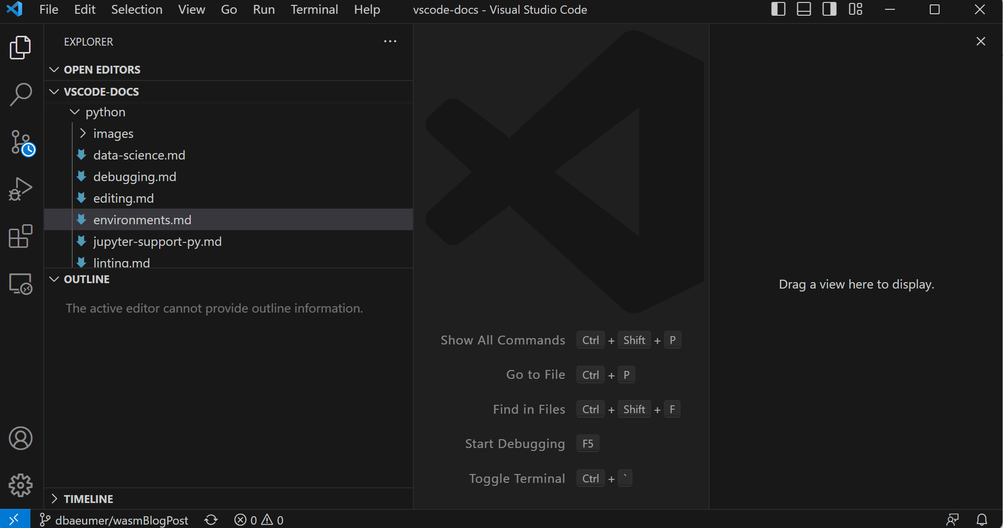This screenshot has height=528, width=1003.
Task: Click the feedback icon in status bar
Action: pyautogui.click(x=952, y=520)
